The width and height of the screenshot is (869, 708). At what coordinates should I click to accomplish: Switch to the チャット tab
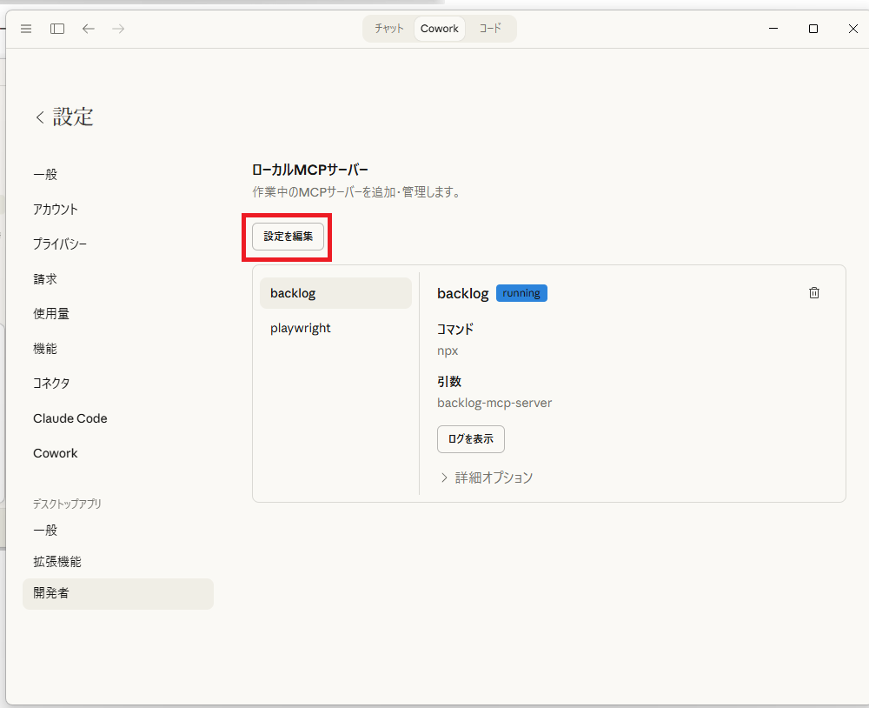(388, 28)
